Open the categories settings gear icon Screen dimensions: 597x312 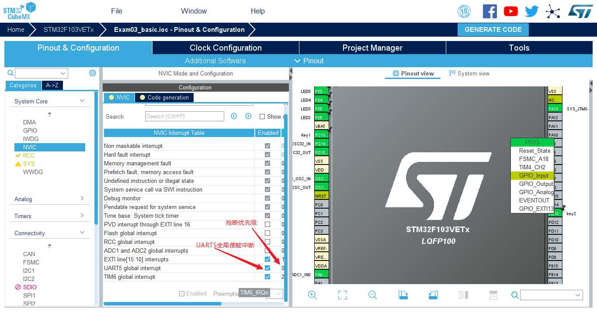93,73
